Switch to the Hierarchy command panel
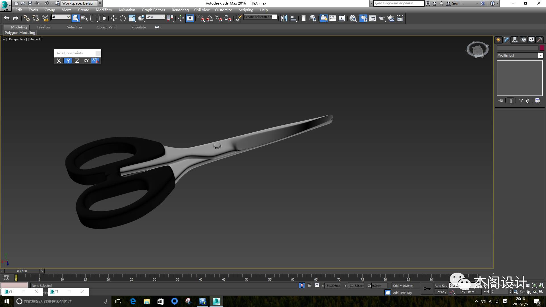Image resolution: width=546 pixels, height=307 pixels. click(515, 40)
